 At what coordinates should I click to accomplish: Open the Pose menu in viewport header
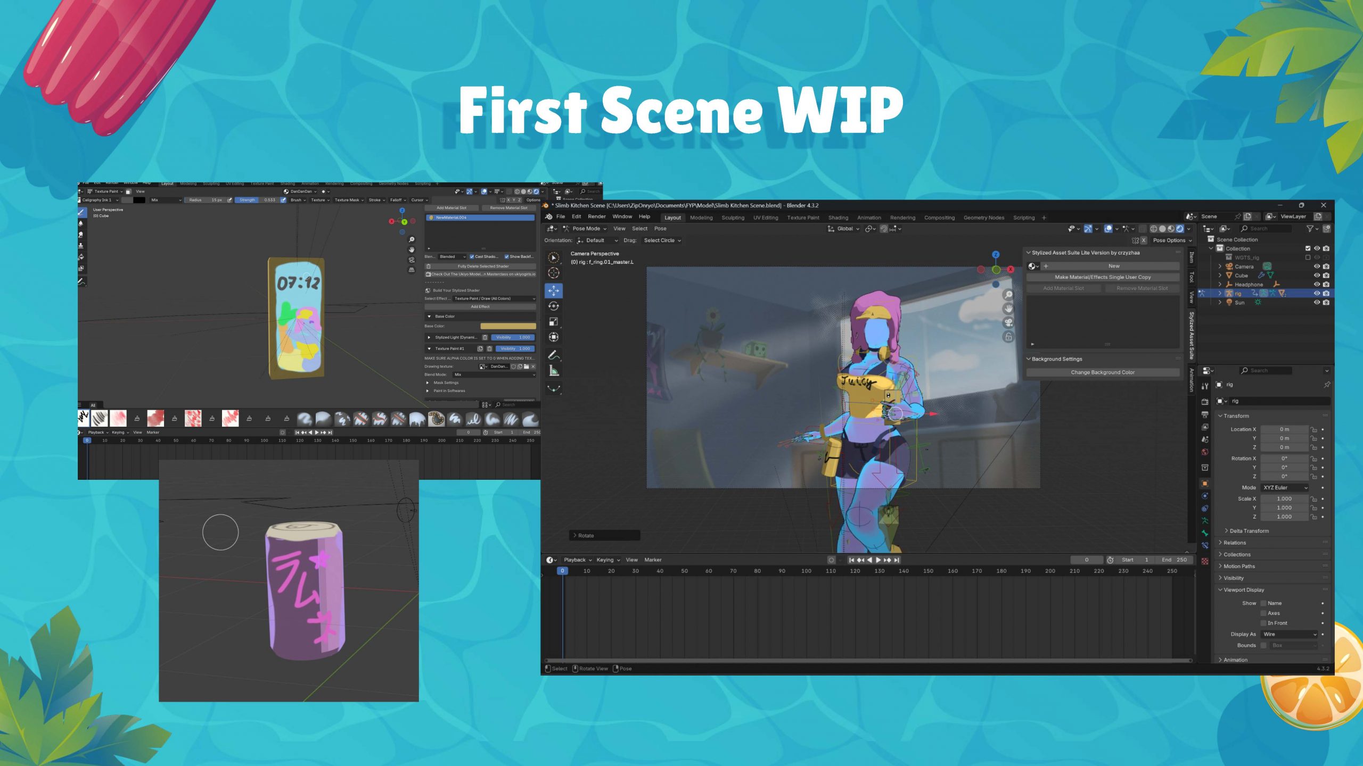[x=660, y=229]
